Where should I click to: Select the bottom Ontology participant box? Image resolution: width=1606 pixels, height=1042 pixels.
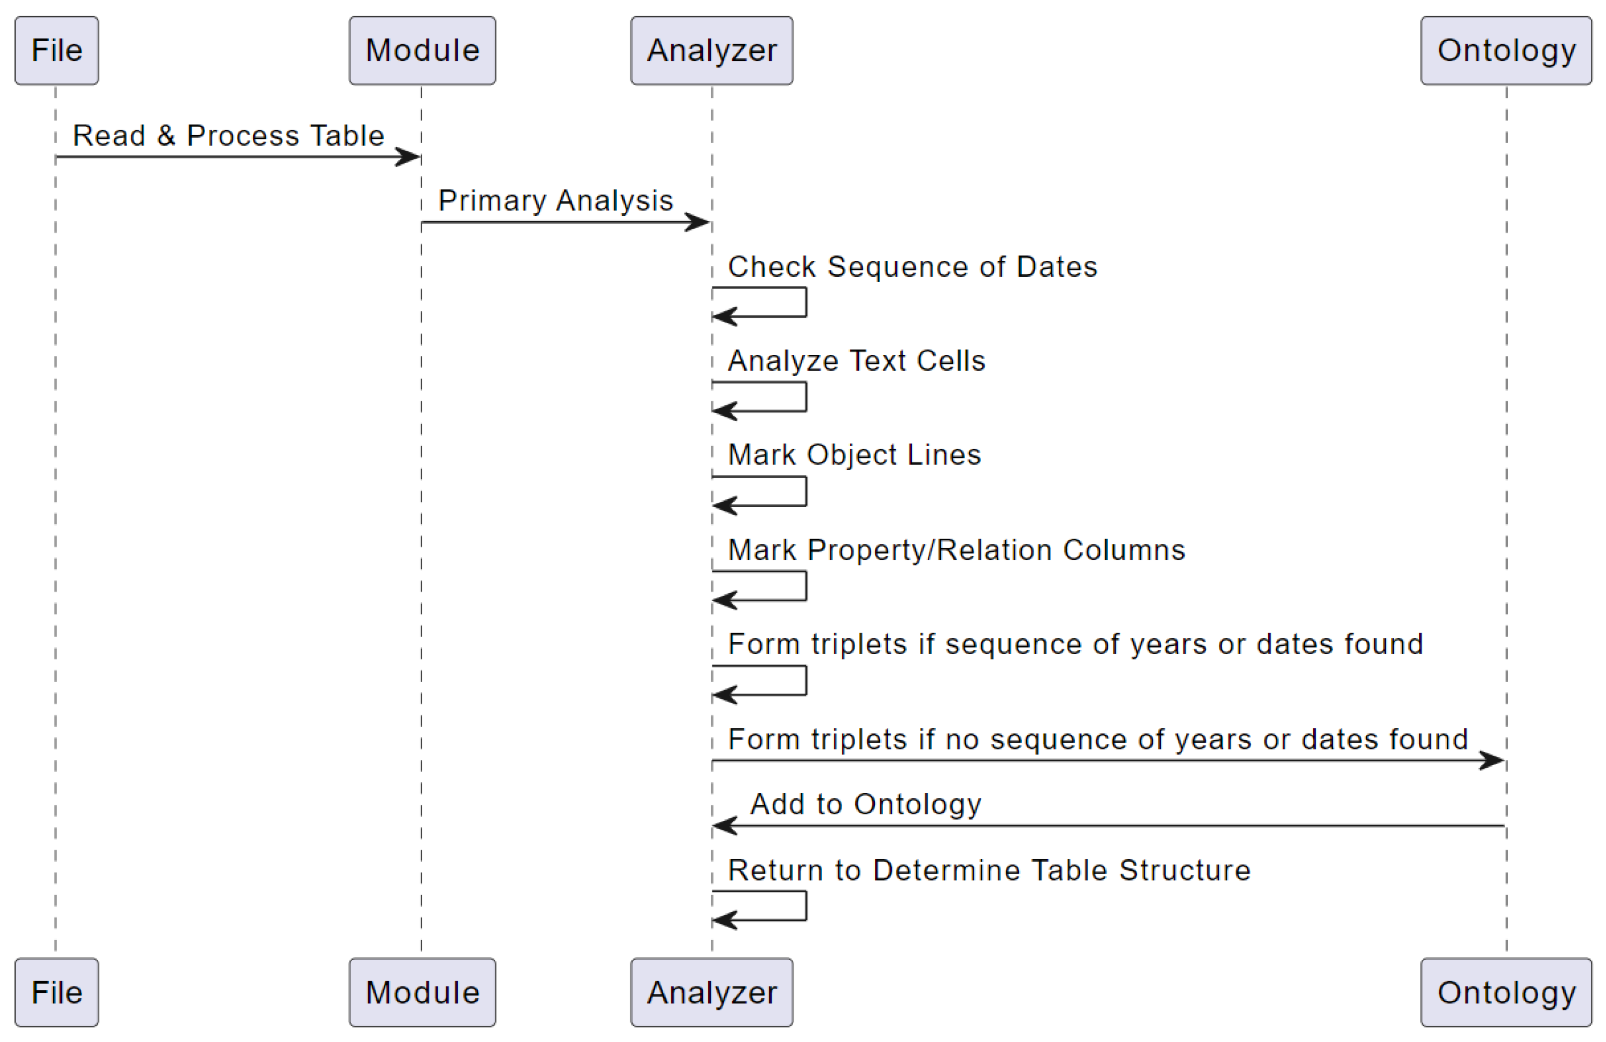pos(1506,993)
